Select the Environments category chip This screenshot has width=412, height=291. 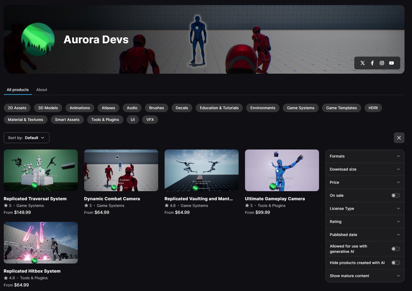coord(263,108)
